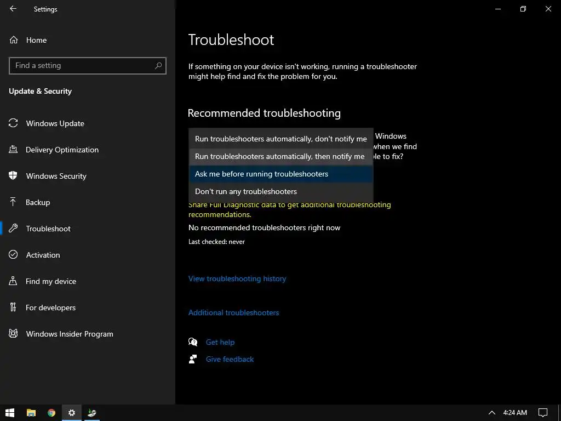Image resolution: width=561 pixels, height=421 pixels.
Task: Click the Activation checkmark icon
Action: coord(13,254)
